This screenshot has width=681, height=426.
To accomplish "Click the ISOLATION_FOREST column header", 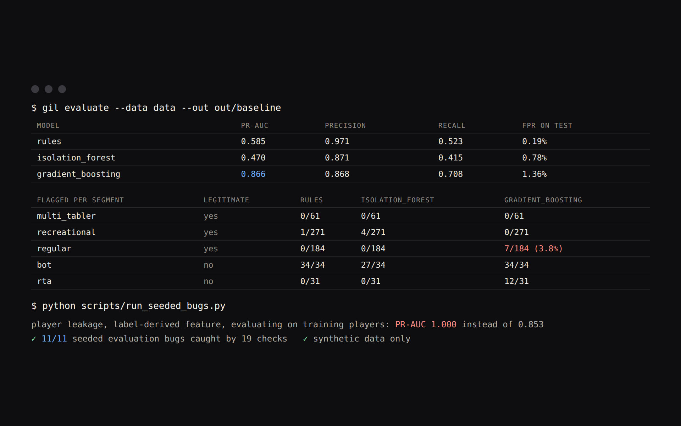I will tap(397, 200).
